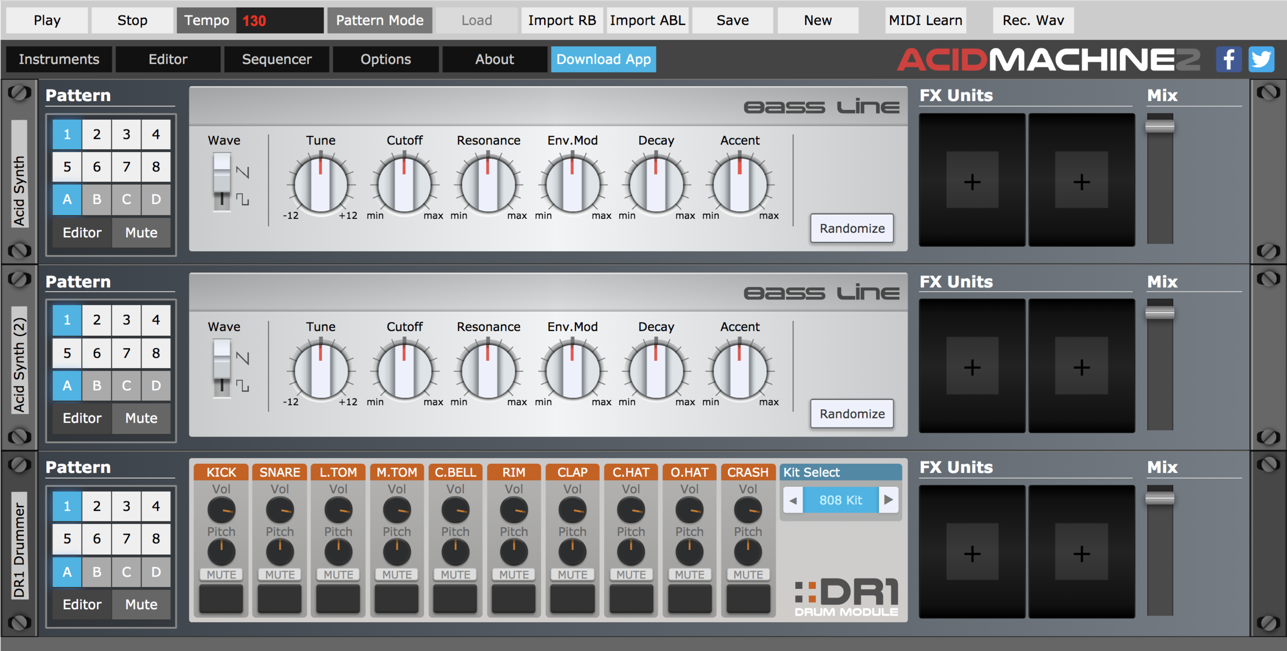Add FX to first Acid Synth slot
The image size is (1287, 651).
click(x=972, y=180)
